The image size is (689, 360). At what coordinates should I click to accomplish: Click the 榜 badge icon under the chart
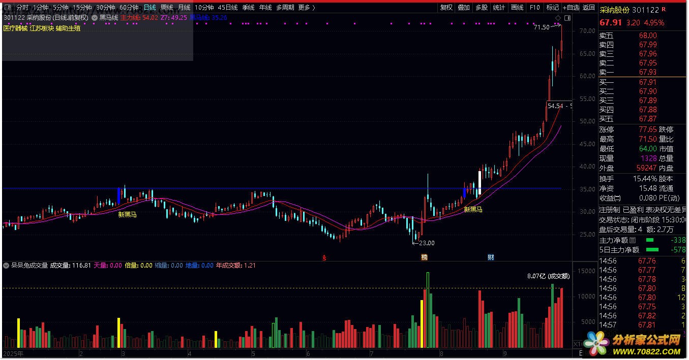point(424,257)
